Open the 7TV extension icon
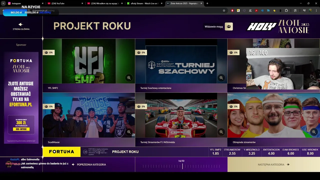 [268, 10]
